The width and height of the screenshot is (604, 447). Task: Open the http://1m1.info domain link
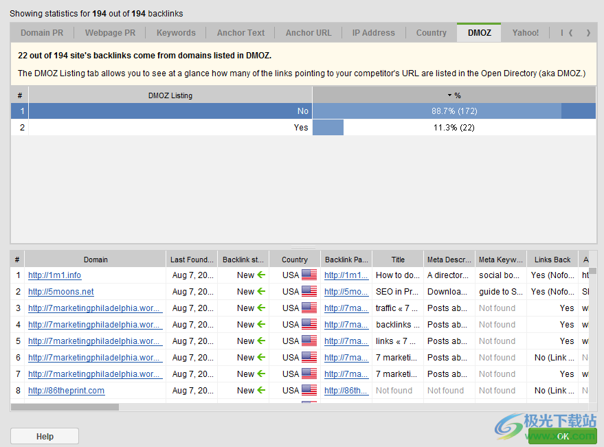click(x=55, y=275)
